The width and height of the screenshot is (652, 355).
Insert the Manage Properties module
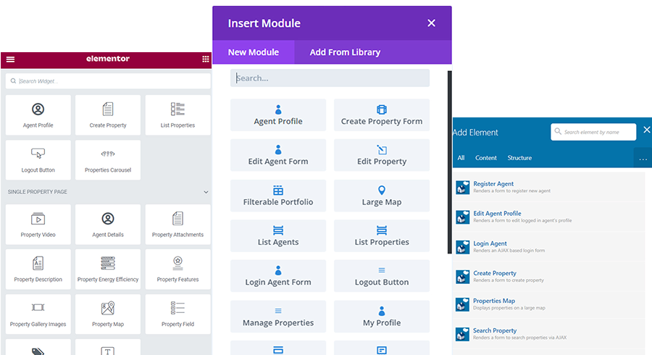pos(278,317)
